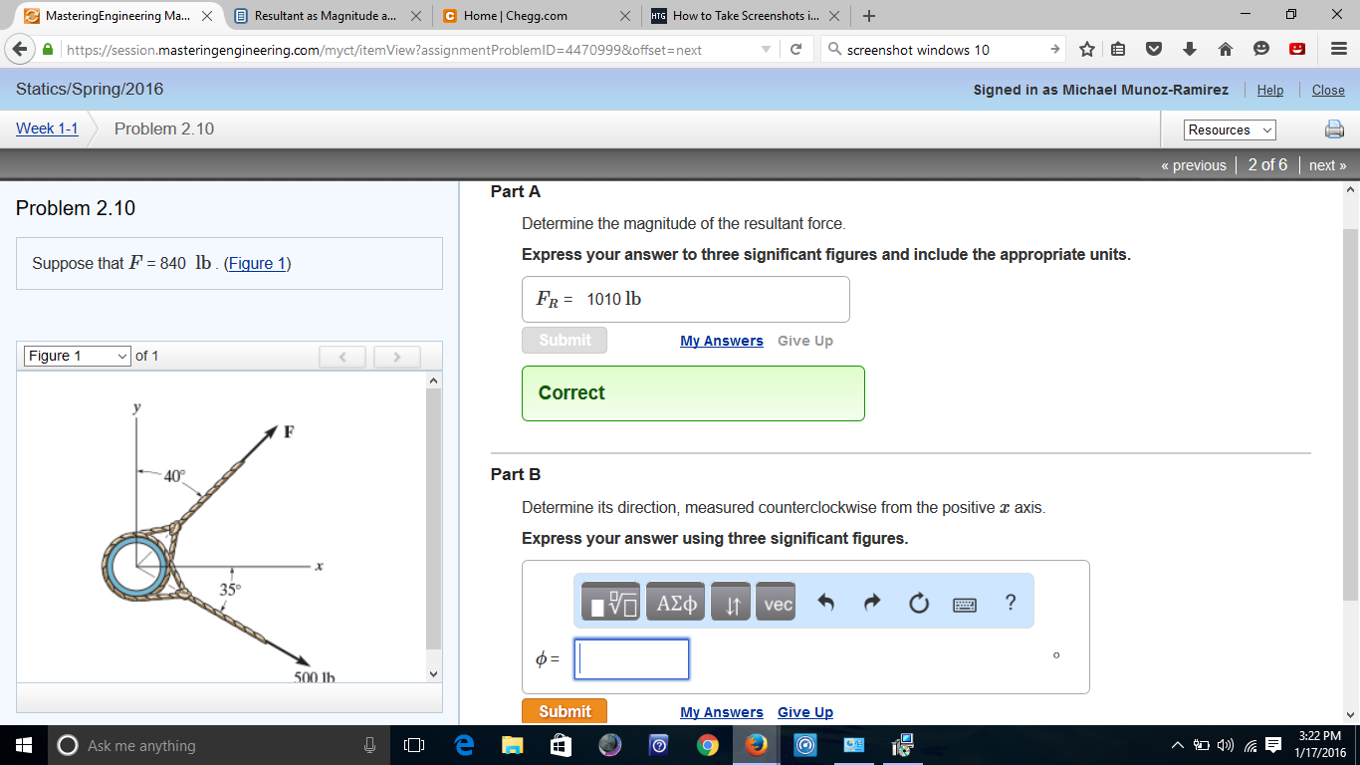Click the main page scroll down arrow
Image resolution: width=1360 pixels, height=765 pixels.
pyautogui.click(x=1351, y=714)
